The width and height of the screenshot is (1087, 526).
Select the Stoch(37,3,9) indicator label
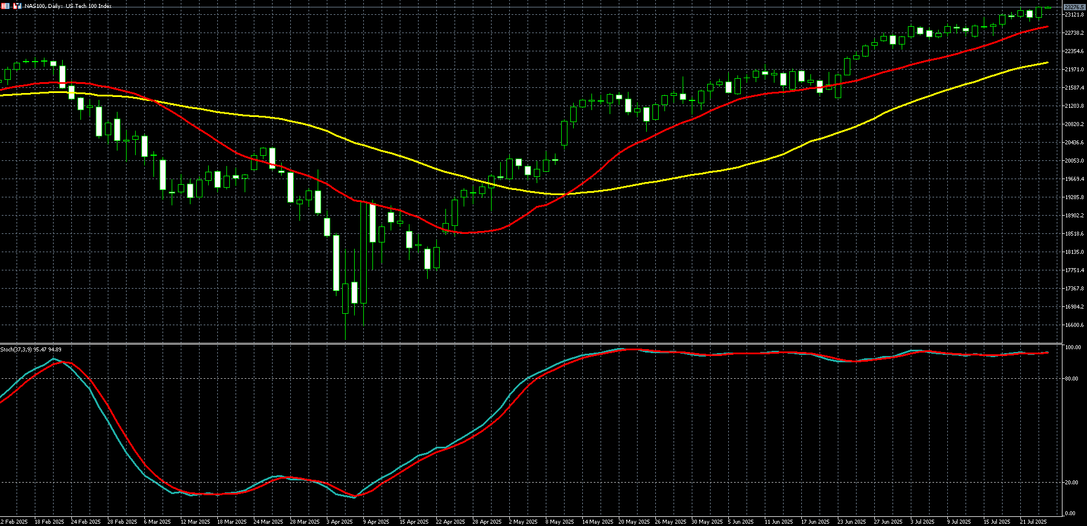(31, 349)
